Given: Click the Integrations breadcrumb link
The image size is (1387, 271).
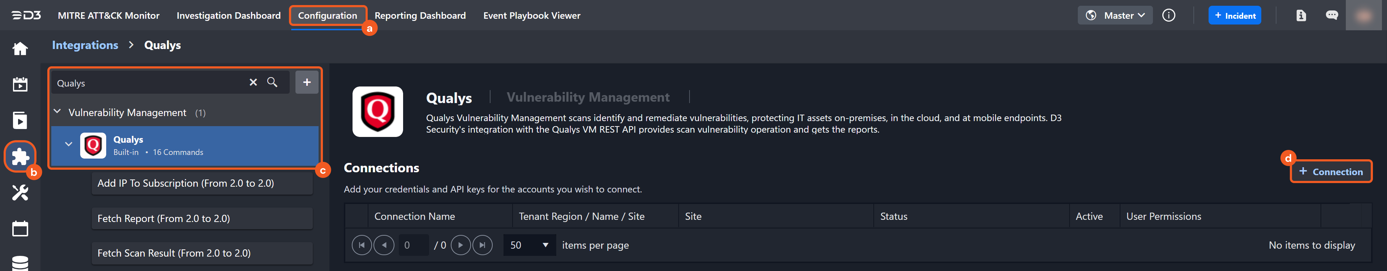Looking at the screenshot, I should tap(85, 45).
